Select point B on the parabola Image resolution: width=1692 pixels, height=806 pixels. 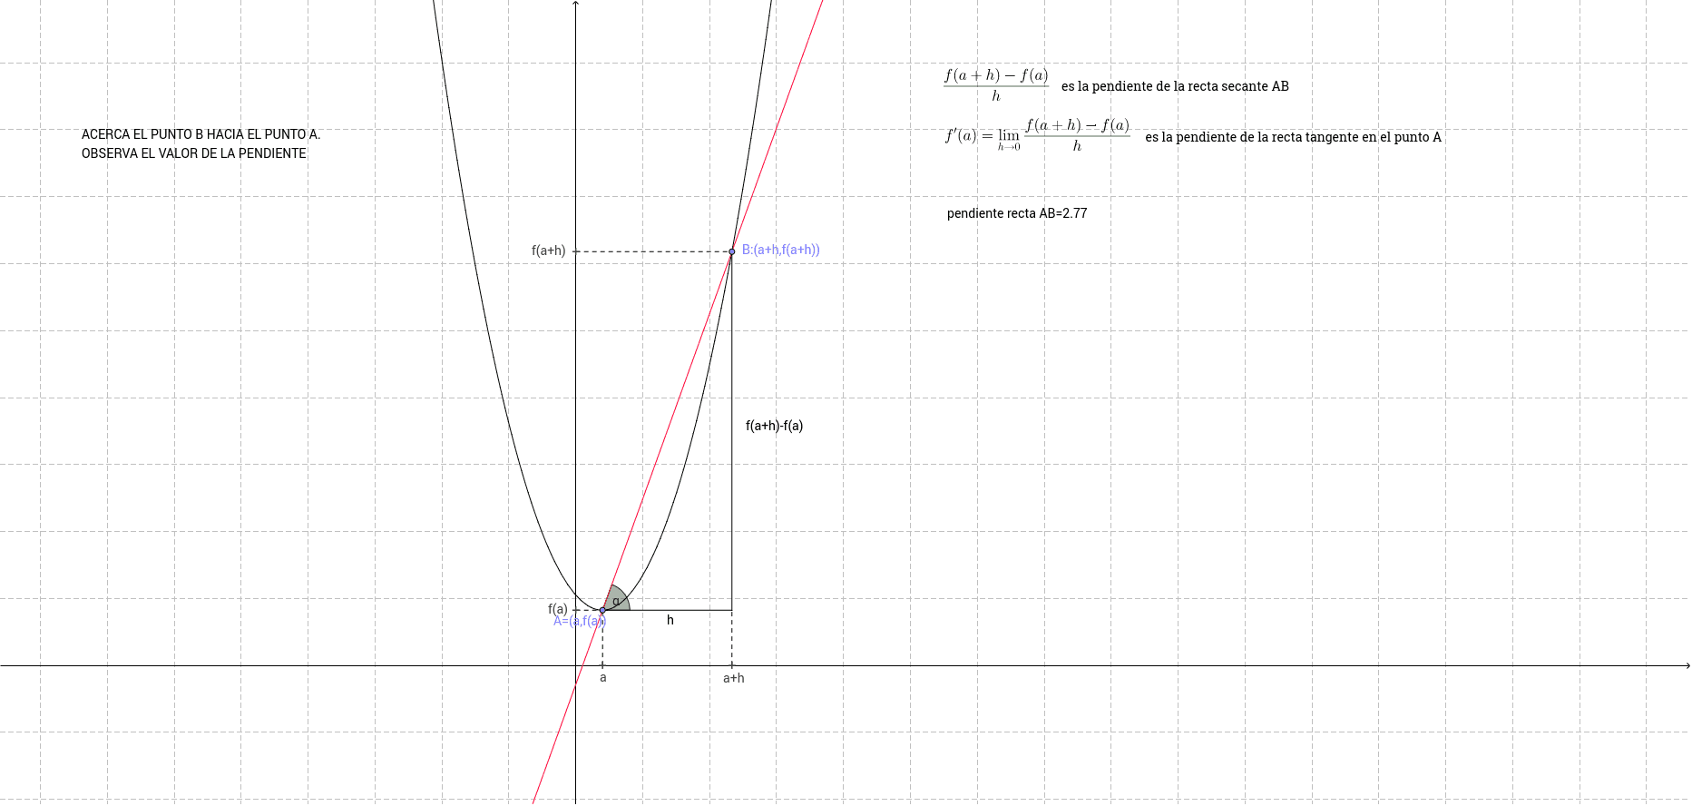(732, 251)
